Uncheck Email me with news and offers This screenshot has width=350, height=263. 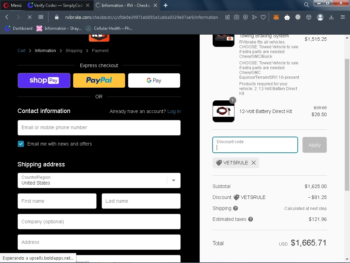pos(21,144)
